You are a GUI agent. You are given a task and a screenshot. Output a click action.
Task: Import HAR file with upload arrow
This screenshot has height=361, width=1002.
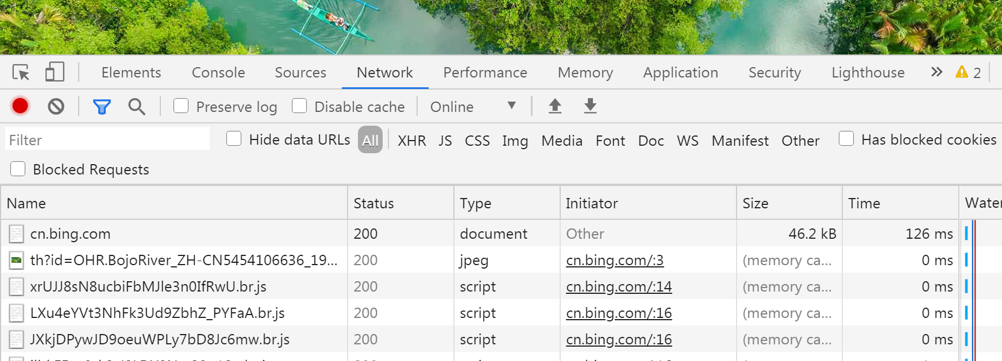(554, 106)
